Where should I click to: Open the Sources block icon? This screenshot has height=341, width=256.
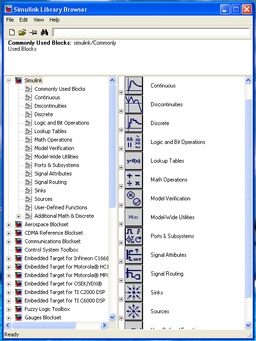pos(134,311)
